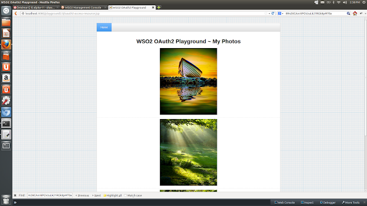Screen dimensions: 367x206
Task: Click the forest sunbeams photo
Action: tap(189, 152)
